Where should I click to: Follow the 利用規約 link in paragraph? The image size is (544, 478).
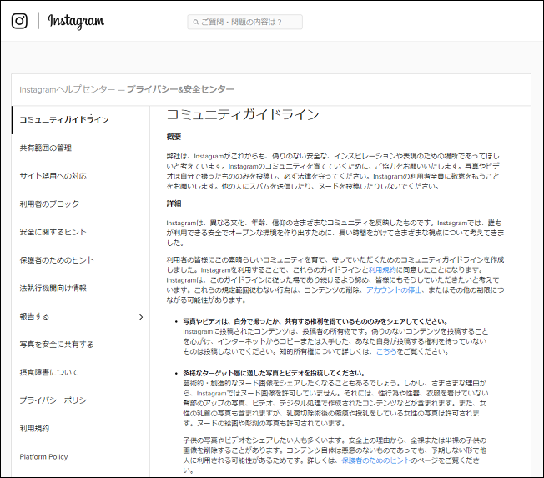point(382,270)
